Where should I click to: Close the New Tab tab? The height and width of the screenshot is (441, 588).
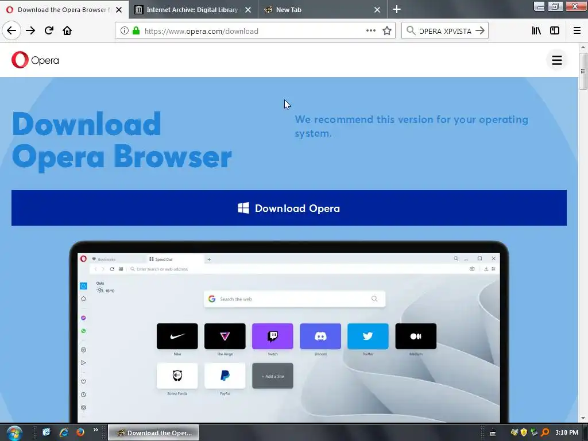coord(377,10)
